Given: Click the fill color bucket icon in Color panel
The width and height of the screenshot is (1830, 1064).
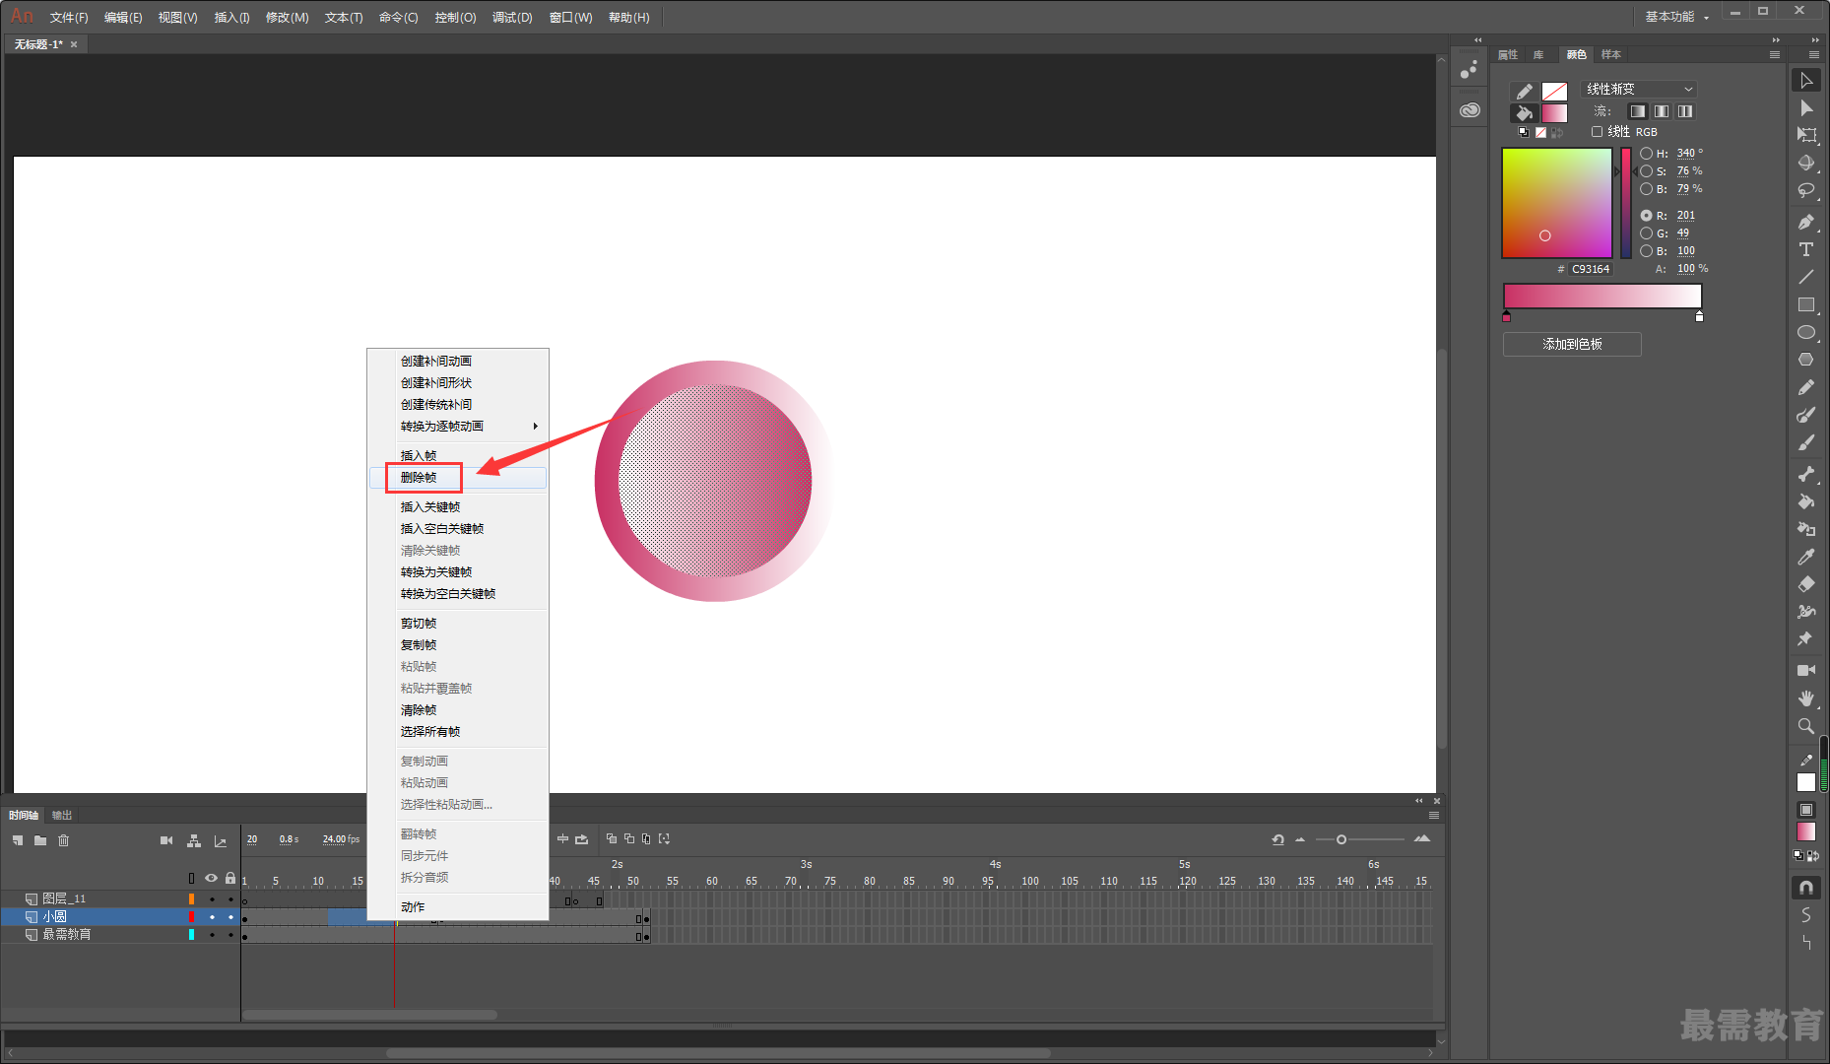Looking at the screenshot, I should (x=1524, y=112).
